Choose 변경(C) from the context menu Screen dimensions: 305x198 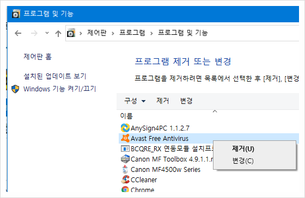[x=243, y=161]
